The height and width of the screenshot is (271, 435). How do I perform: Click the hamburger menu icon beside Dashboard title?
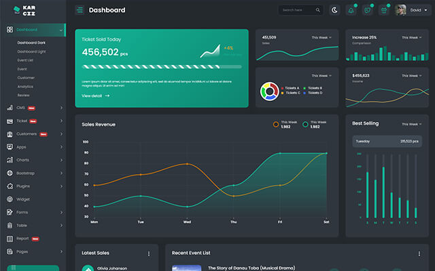pyautogui.click(x=80, y=10)
